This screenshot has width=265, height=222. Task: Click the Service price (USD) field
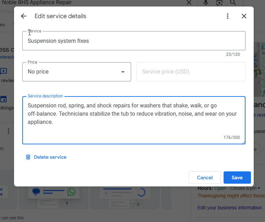pos(191,72)
